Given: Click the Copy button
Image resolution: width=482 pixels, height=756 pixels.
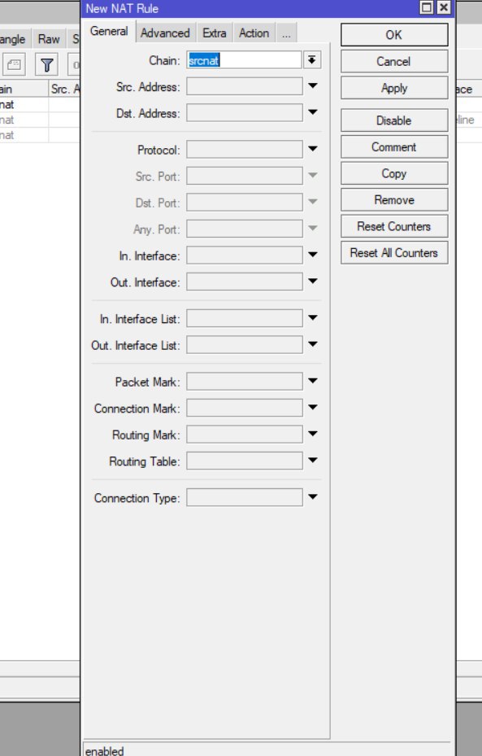Looking at the screenshot, I should pyautogui.click(x=394, y=173).
